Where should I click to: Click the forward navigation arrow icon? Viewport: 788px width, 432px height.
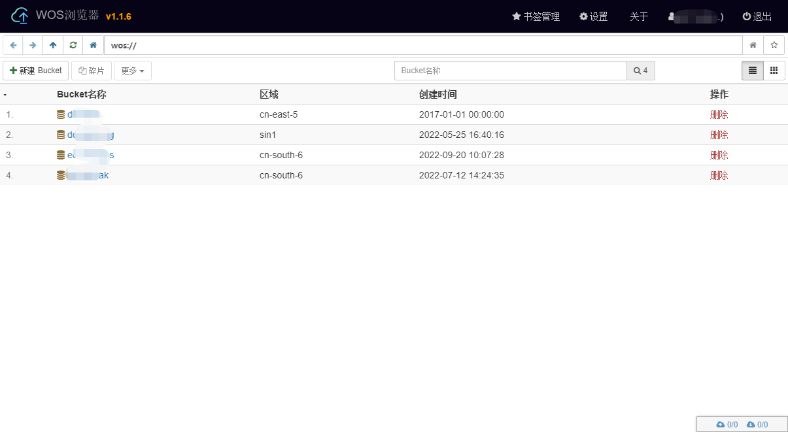(32, 45)
